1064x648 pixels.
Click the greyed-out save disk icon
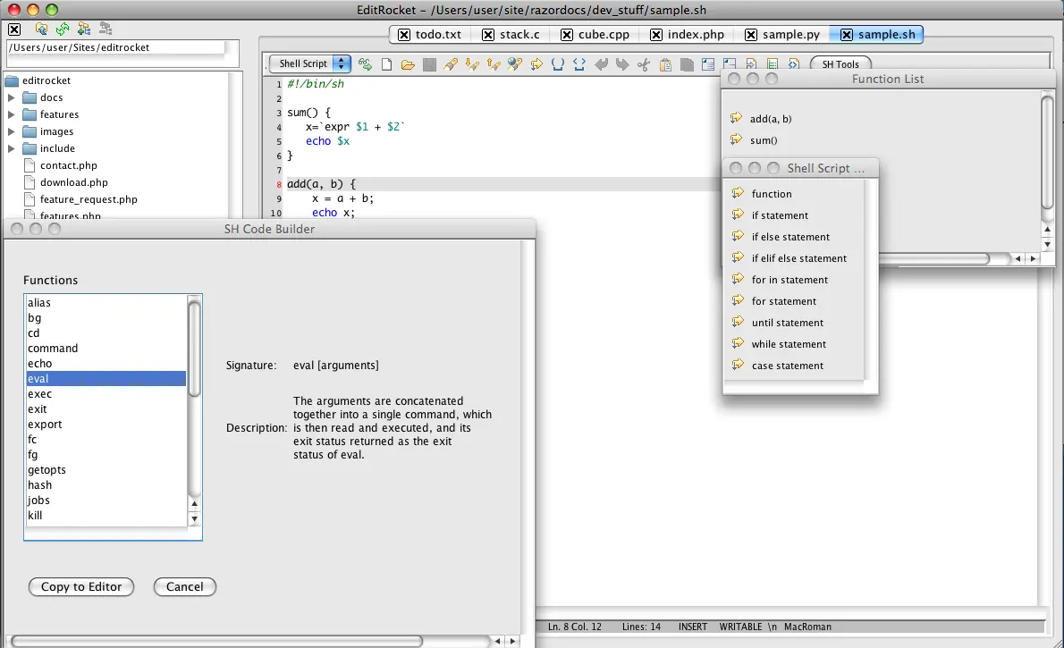429,64
